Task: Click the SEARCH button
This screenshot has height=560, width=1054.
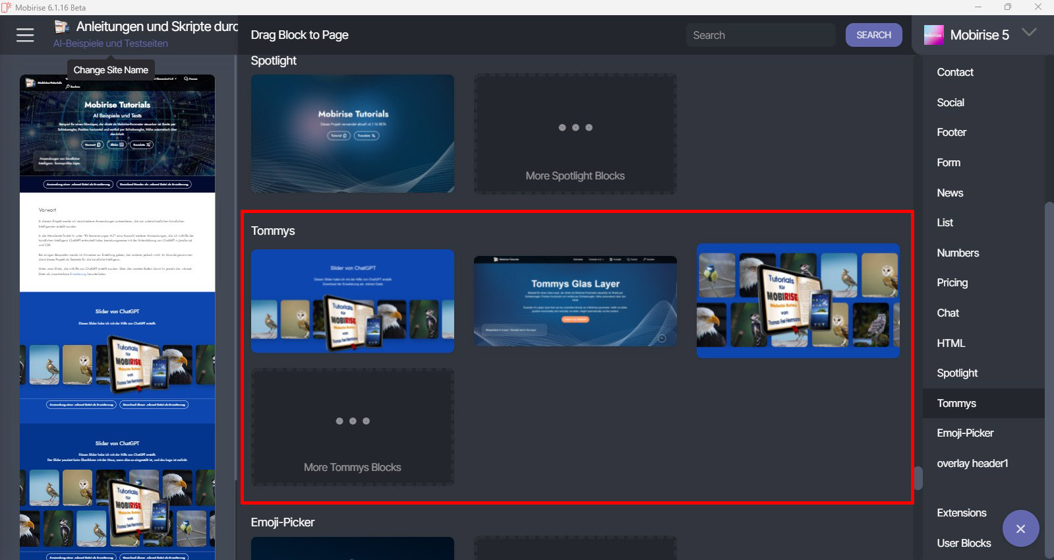Action: coord(873,35)
